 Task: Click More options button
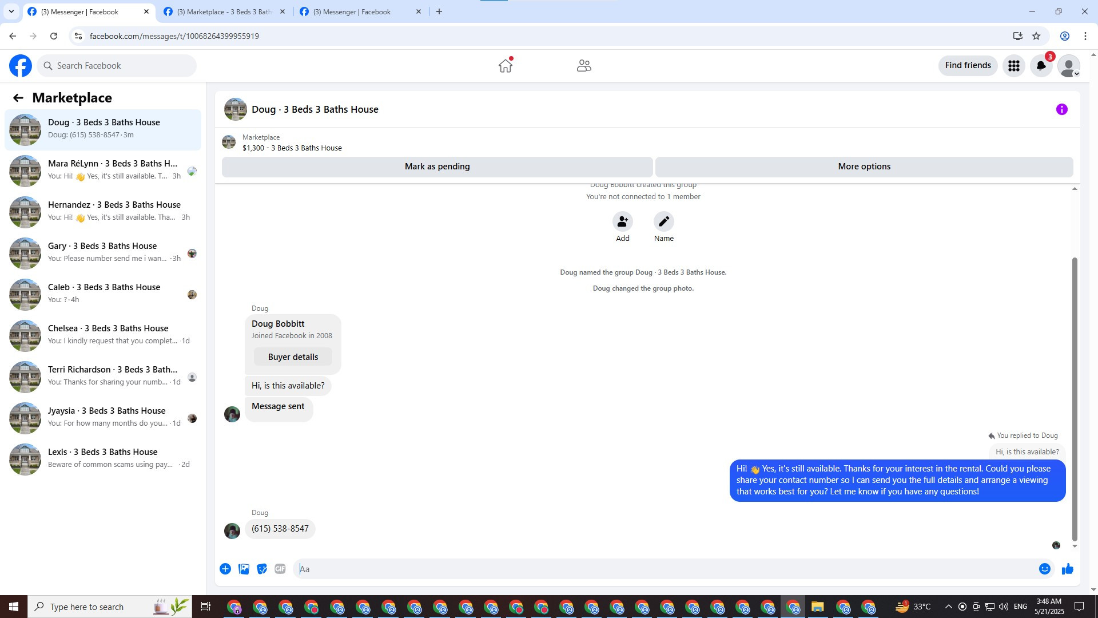click(x=864, y=167)
